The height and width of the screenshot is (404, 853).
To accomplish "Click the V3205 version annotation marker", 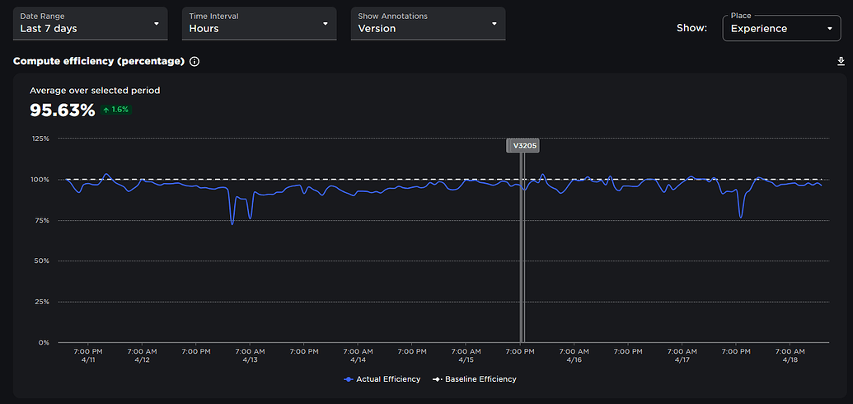I will click(523, 146).
